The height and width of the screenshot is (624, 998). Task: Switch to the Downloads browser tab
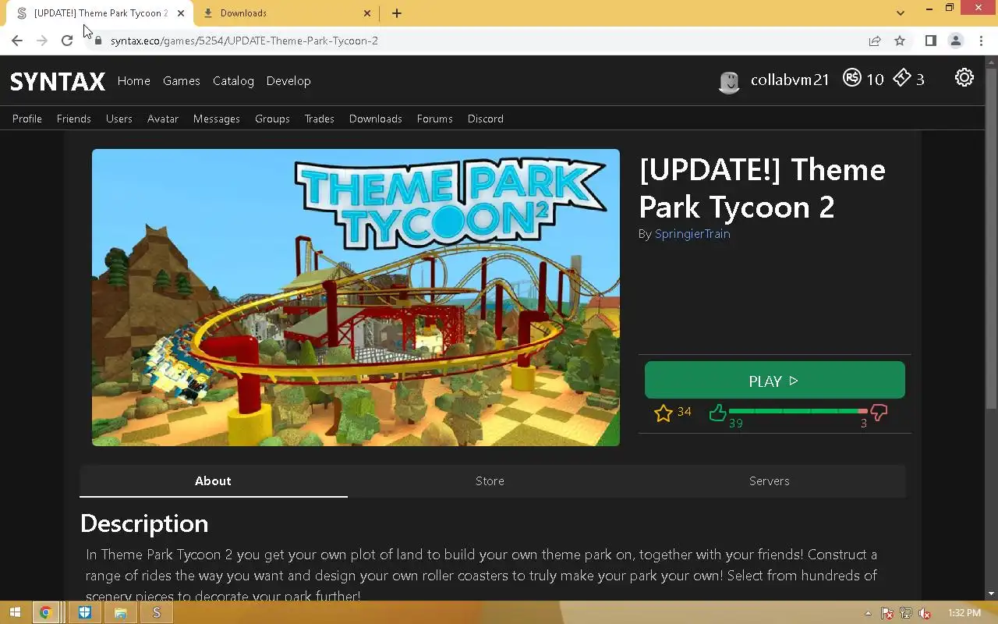pyautogui.click(x=287, y=13)
